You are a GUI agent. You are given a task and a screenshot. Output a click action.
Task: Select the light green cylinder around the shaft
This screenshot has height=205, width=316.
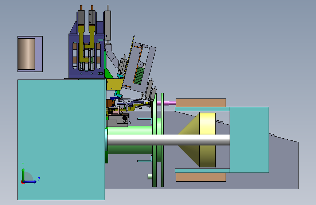130,130
